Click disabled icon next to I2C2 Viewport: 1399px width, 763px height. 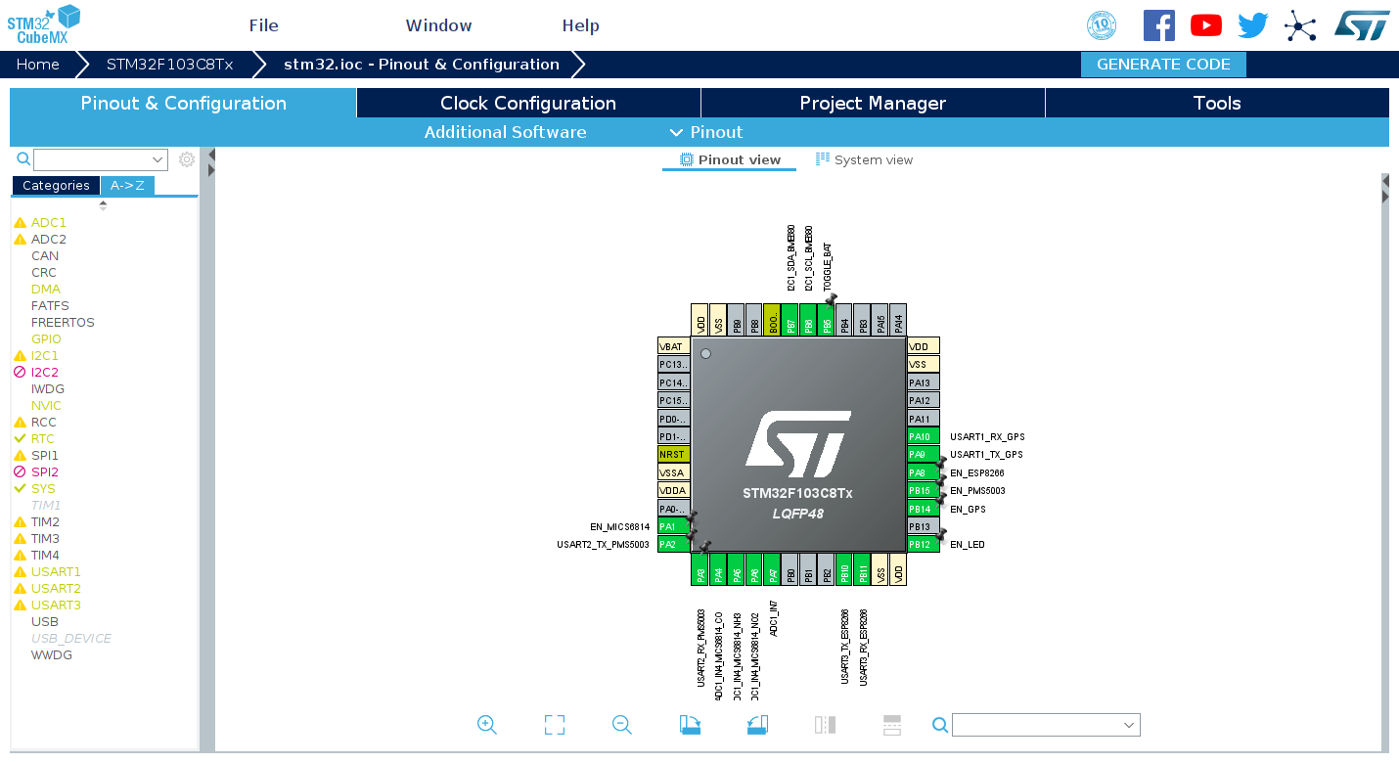coord(20,373)
